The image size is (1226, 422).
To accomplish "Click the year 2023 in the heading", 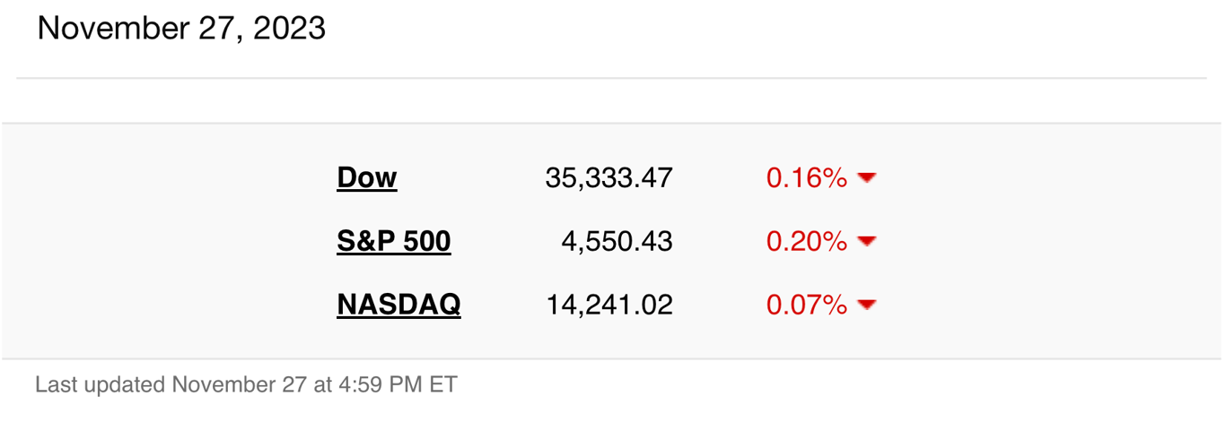I will pyautogui.click(x=289, y=29).
